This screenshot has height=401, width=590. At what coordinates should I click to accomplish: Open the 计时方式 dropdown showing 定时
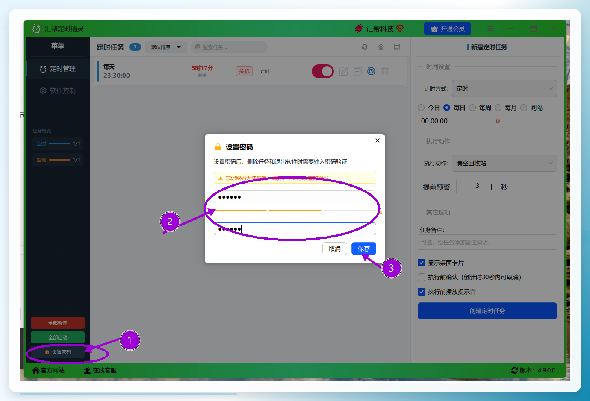click(x=504, y=88)
